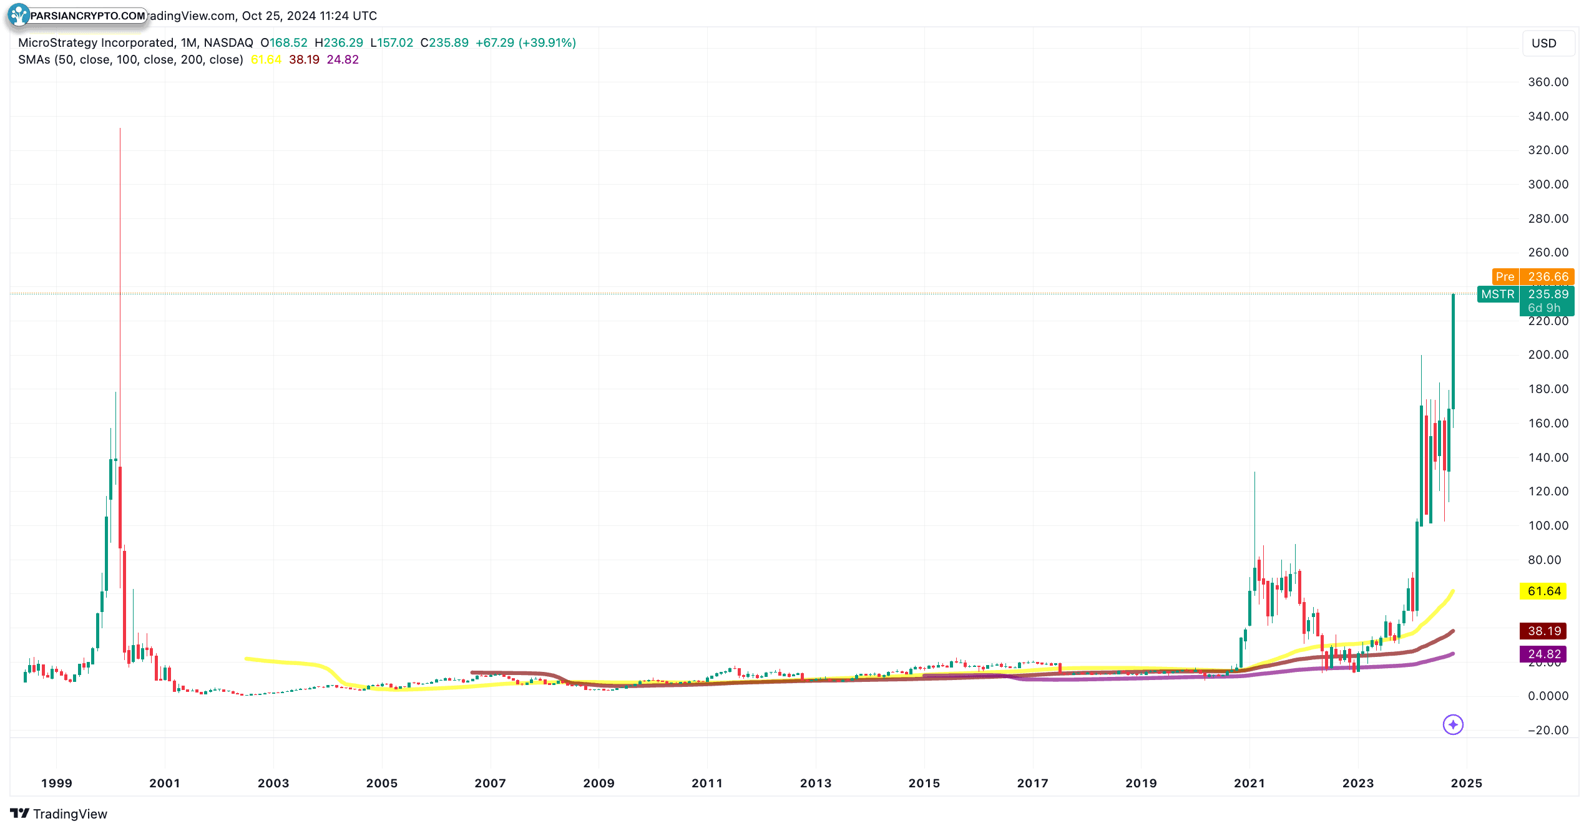Click the yellow 61.64 axis price tag

pyautogui.click(x=1543, y=591)
